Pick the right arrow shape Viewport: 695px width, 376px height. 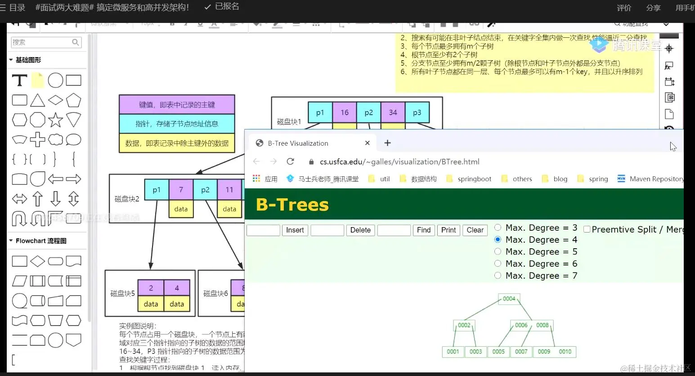[74, 179]
